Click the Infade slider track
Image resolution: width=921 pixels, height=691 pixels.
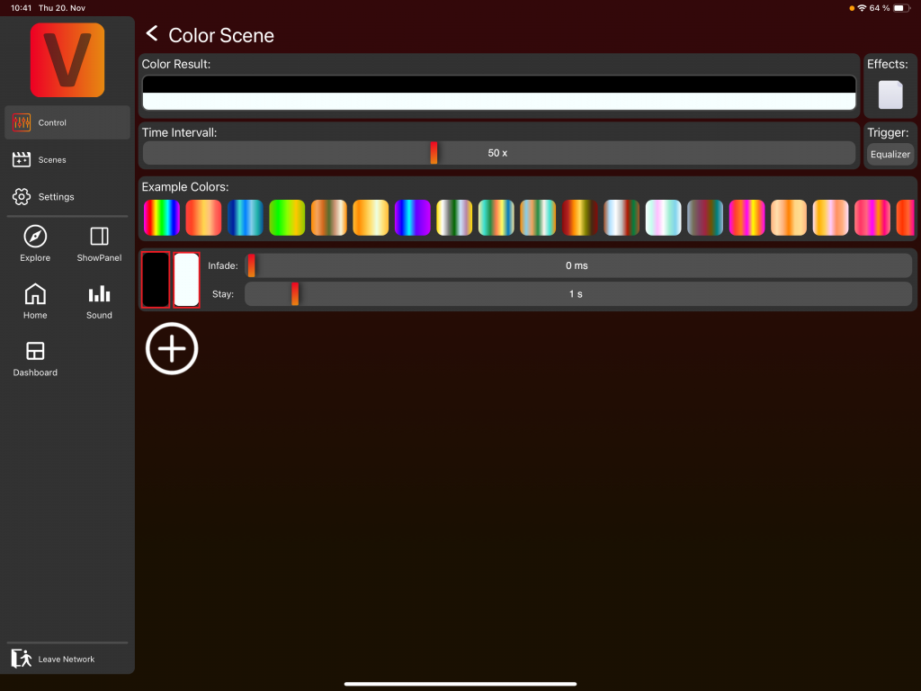(x=576, y=265)
